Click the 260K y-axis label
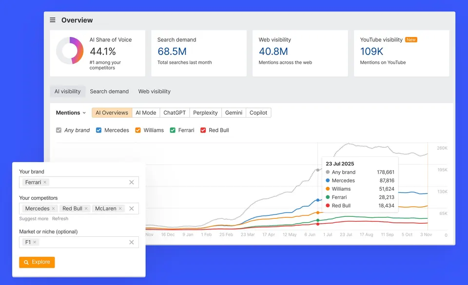This screenshot has width=468, height=285. pyautogui.click(x=442, y=148)
